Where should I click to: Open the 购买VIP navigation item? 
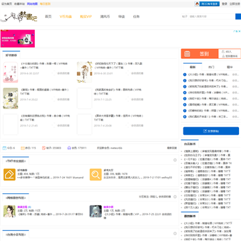pyautogui.click(x=86, y=17)
